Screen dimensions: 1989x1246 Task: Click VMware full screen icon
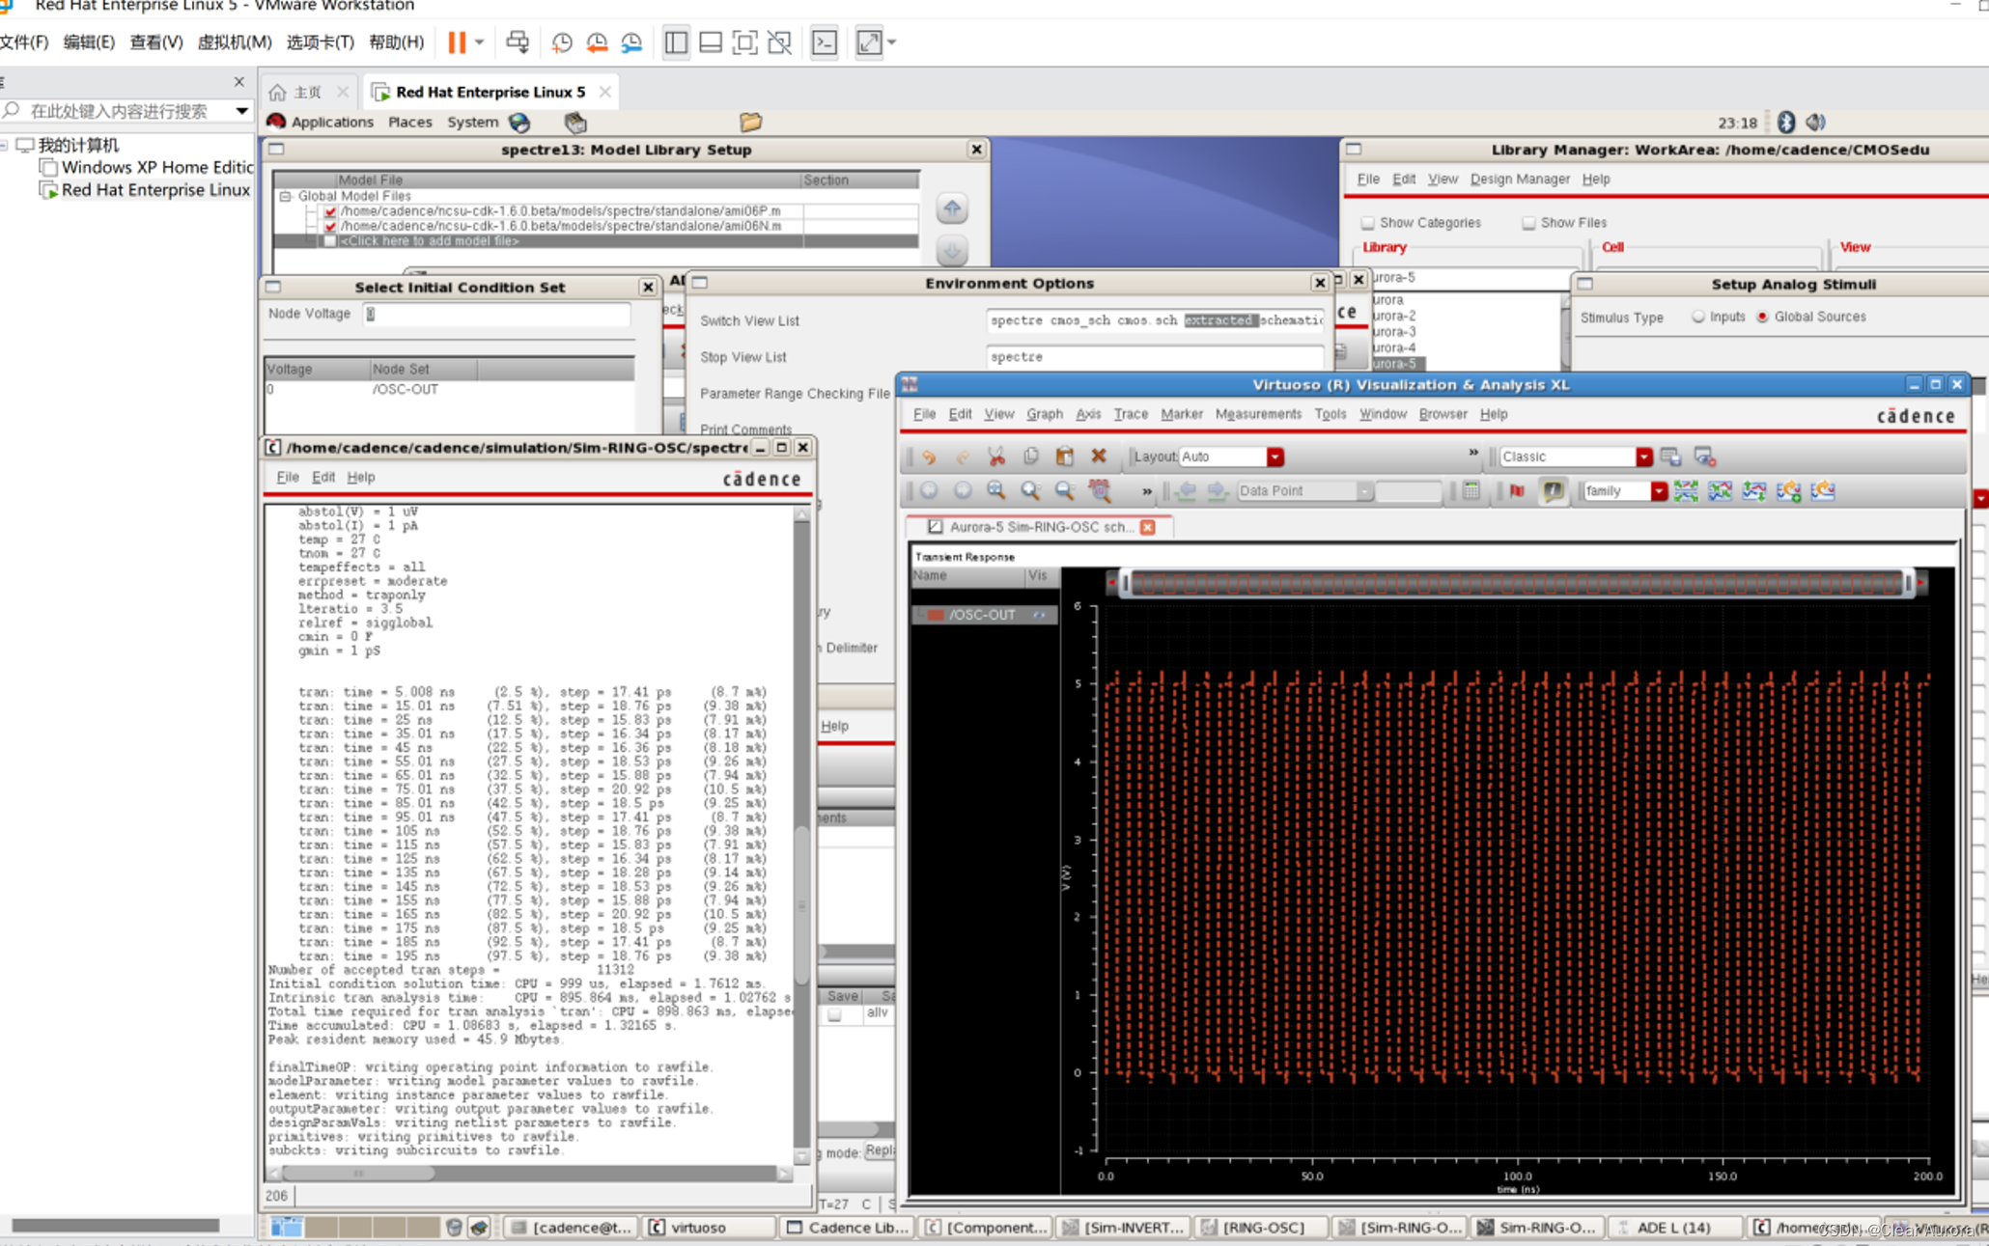pyautogui.click(x=744, y=42)
